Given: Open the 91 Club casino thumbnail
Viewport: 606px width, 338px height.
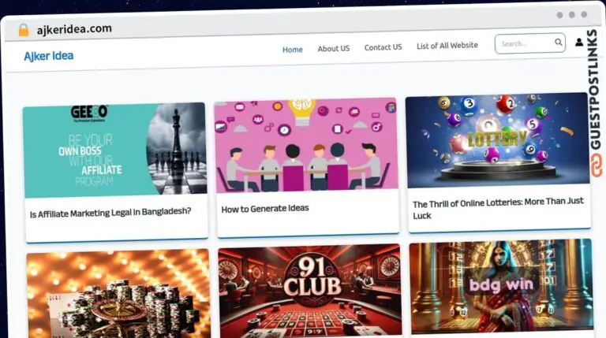Looking at the screenshot, I should [x=310, y=291].
